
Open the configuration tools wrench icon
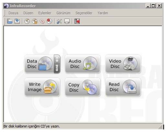[x=59, y=21]
